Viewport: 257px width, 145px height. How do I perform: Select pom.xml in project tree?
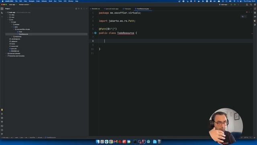pos(14,49)
